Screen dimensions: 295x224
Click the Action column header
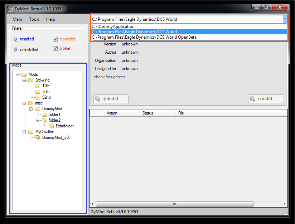(122, 113)
